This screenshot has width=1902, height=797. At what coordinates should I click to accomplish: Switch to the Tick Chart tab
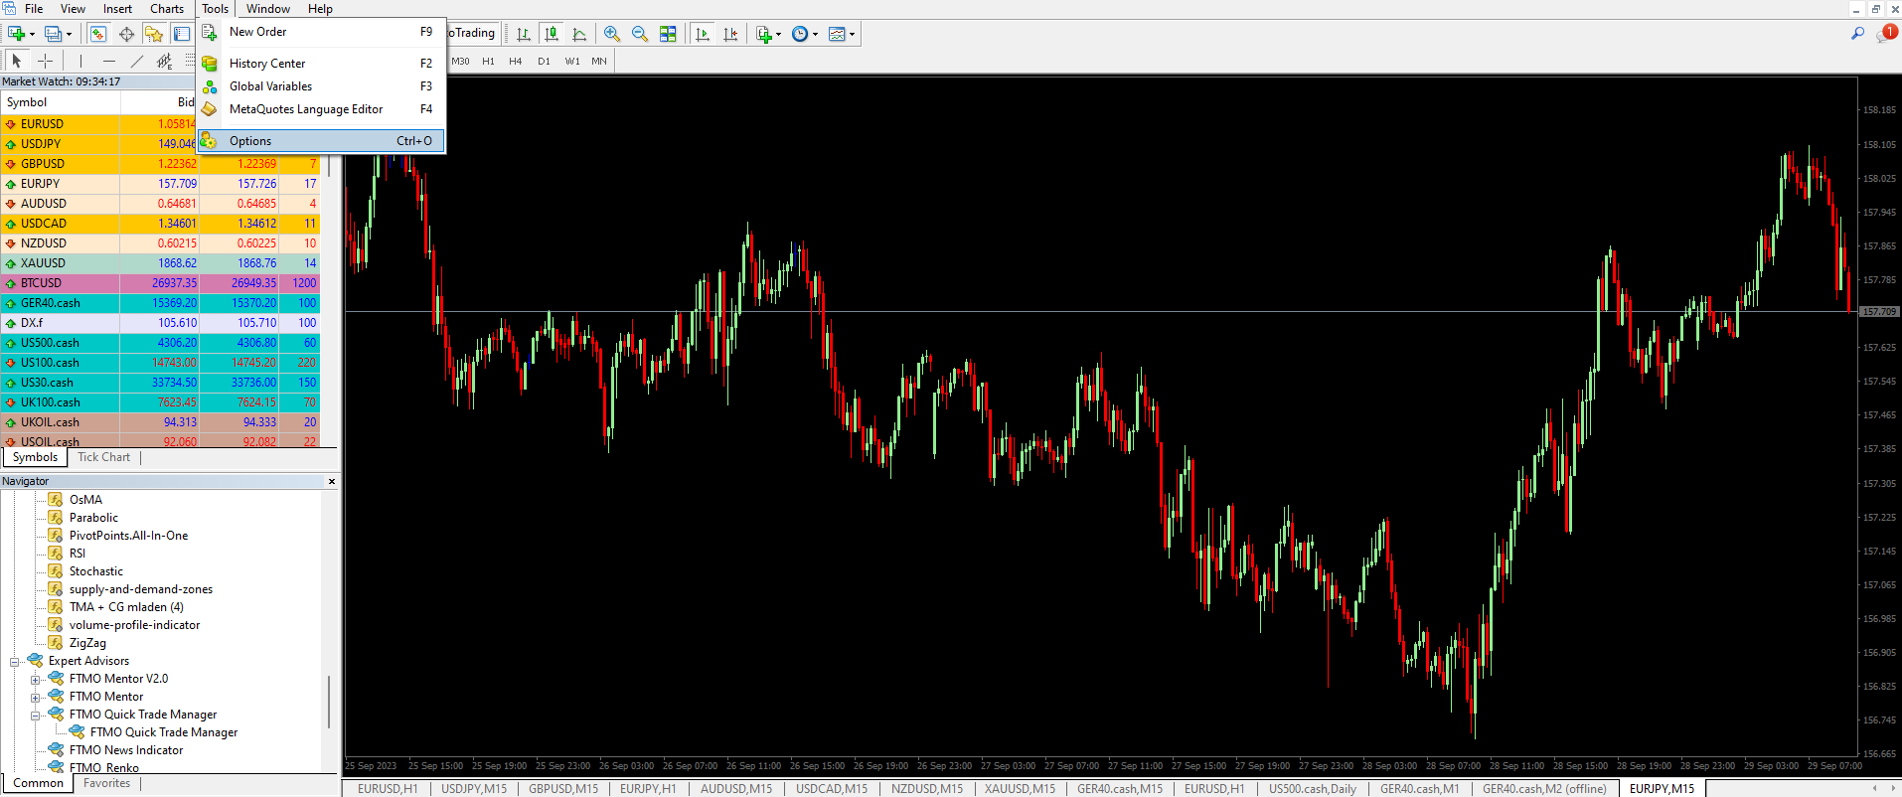pos(103,457)
